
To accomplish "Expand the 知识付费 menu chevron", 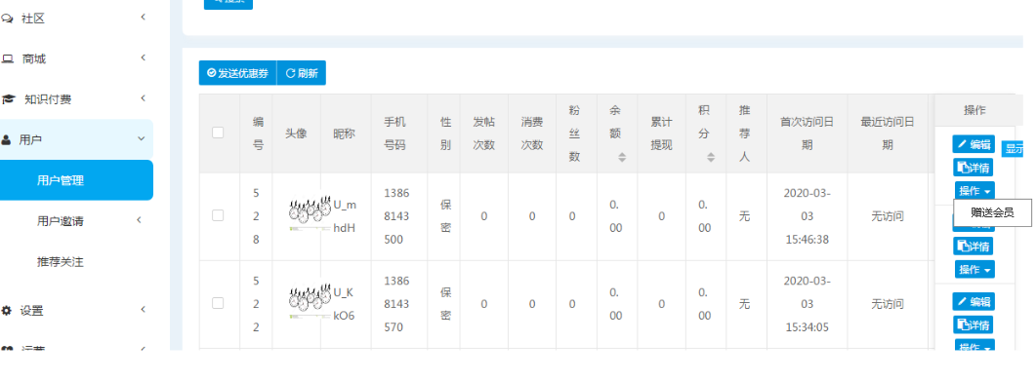I will pyautogui.click(x=143, y=98).
